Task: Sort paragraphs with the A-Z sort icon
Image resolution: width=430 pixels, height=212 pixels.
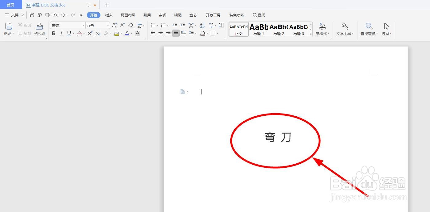Action: click(x=202, y=25)
